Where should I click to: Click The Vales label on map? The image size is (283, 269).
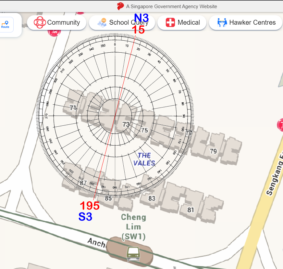144,159
